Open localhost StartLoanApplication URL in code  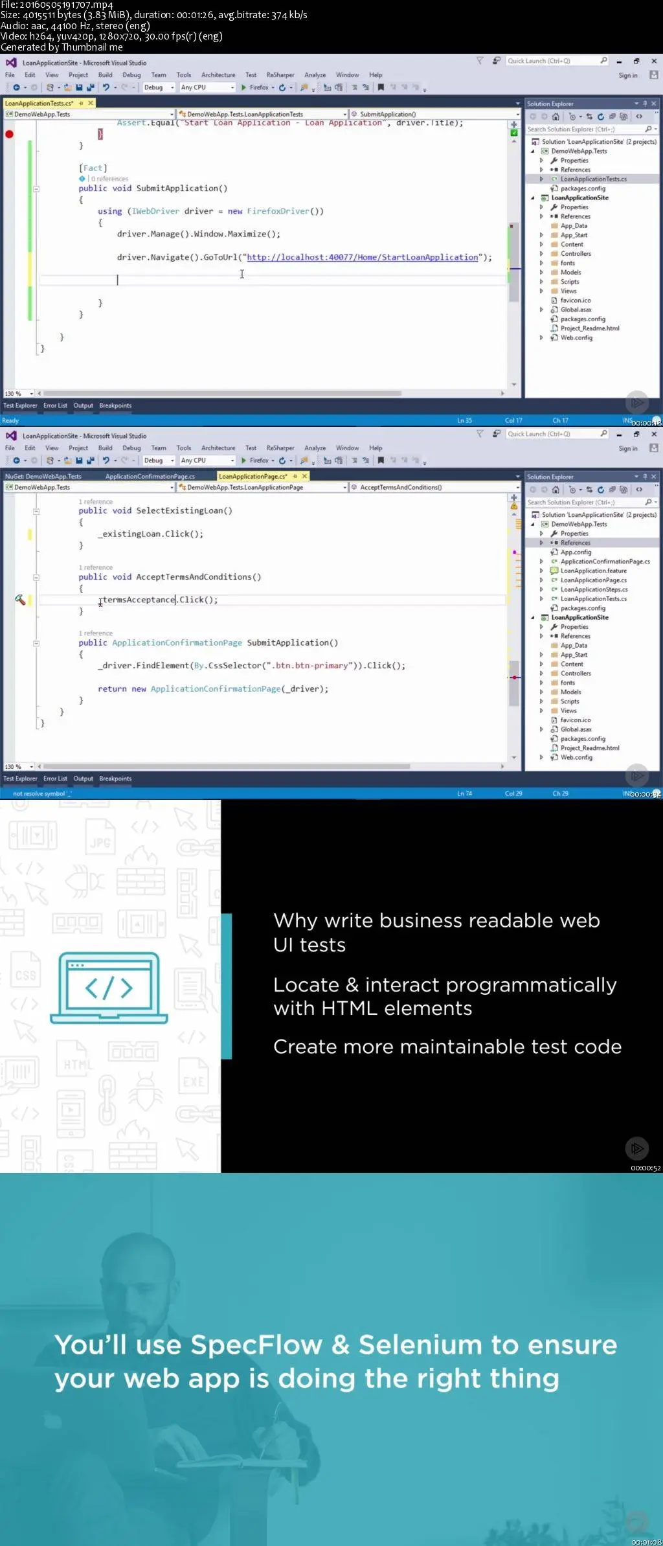click(x=363, y=257)
